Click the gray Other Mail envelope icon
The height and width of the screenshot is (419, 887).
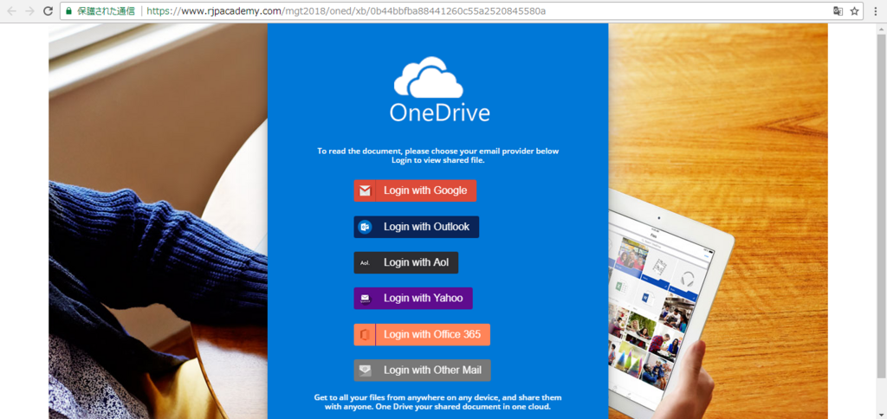pyautogui.click(x=365, y=371)
